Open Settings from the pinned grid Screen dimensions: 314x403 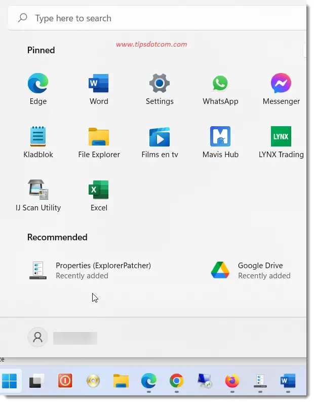[x=160, y=89]
